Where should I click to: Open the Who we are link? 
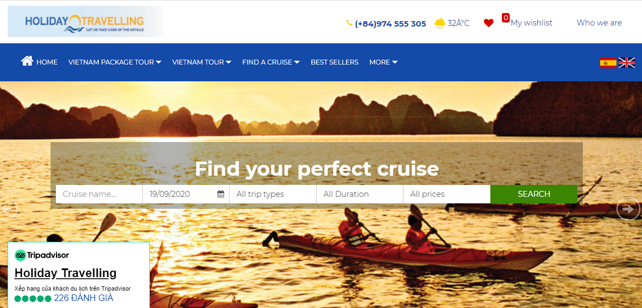click(x=599, y=23)
